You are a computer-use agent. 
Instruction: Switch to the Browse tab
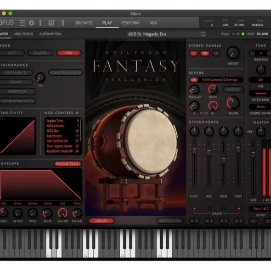click(x=84, y=23)
